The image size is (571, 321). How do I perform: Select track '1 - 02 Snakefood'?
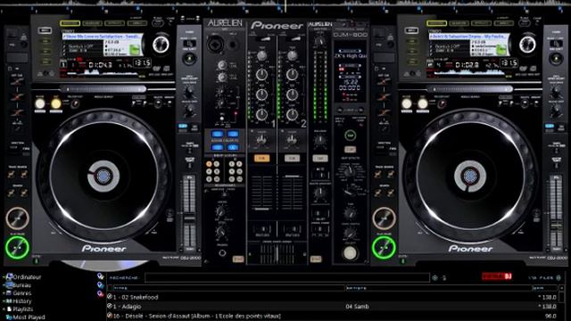tap(333, 297)
